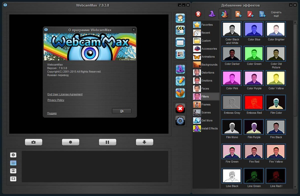Viewport: 300px width, 196px height.
Task: Apply the Color Black and White filter
Action: click(x=232, y=29)
